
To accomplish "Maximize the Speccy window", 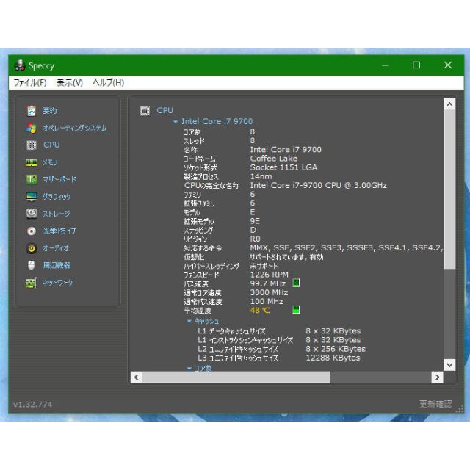I will [x=416, y=65].
